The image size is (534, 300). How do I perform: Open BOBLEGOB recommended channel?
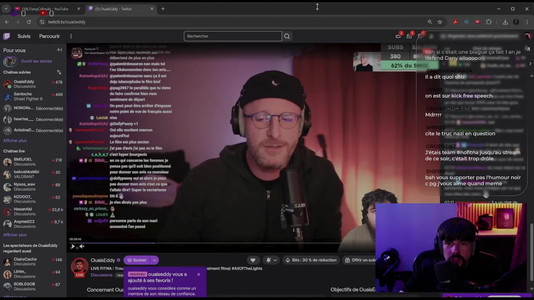click(x=33, y=287)
